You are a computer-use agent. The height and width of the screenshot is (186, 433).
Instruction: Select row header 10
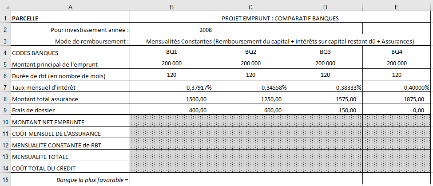click(x=5, y=122)
